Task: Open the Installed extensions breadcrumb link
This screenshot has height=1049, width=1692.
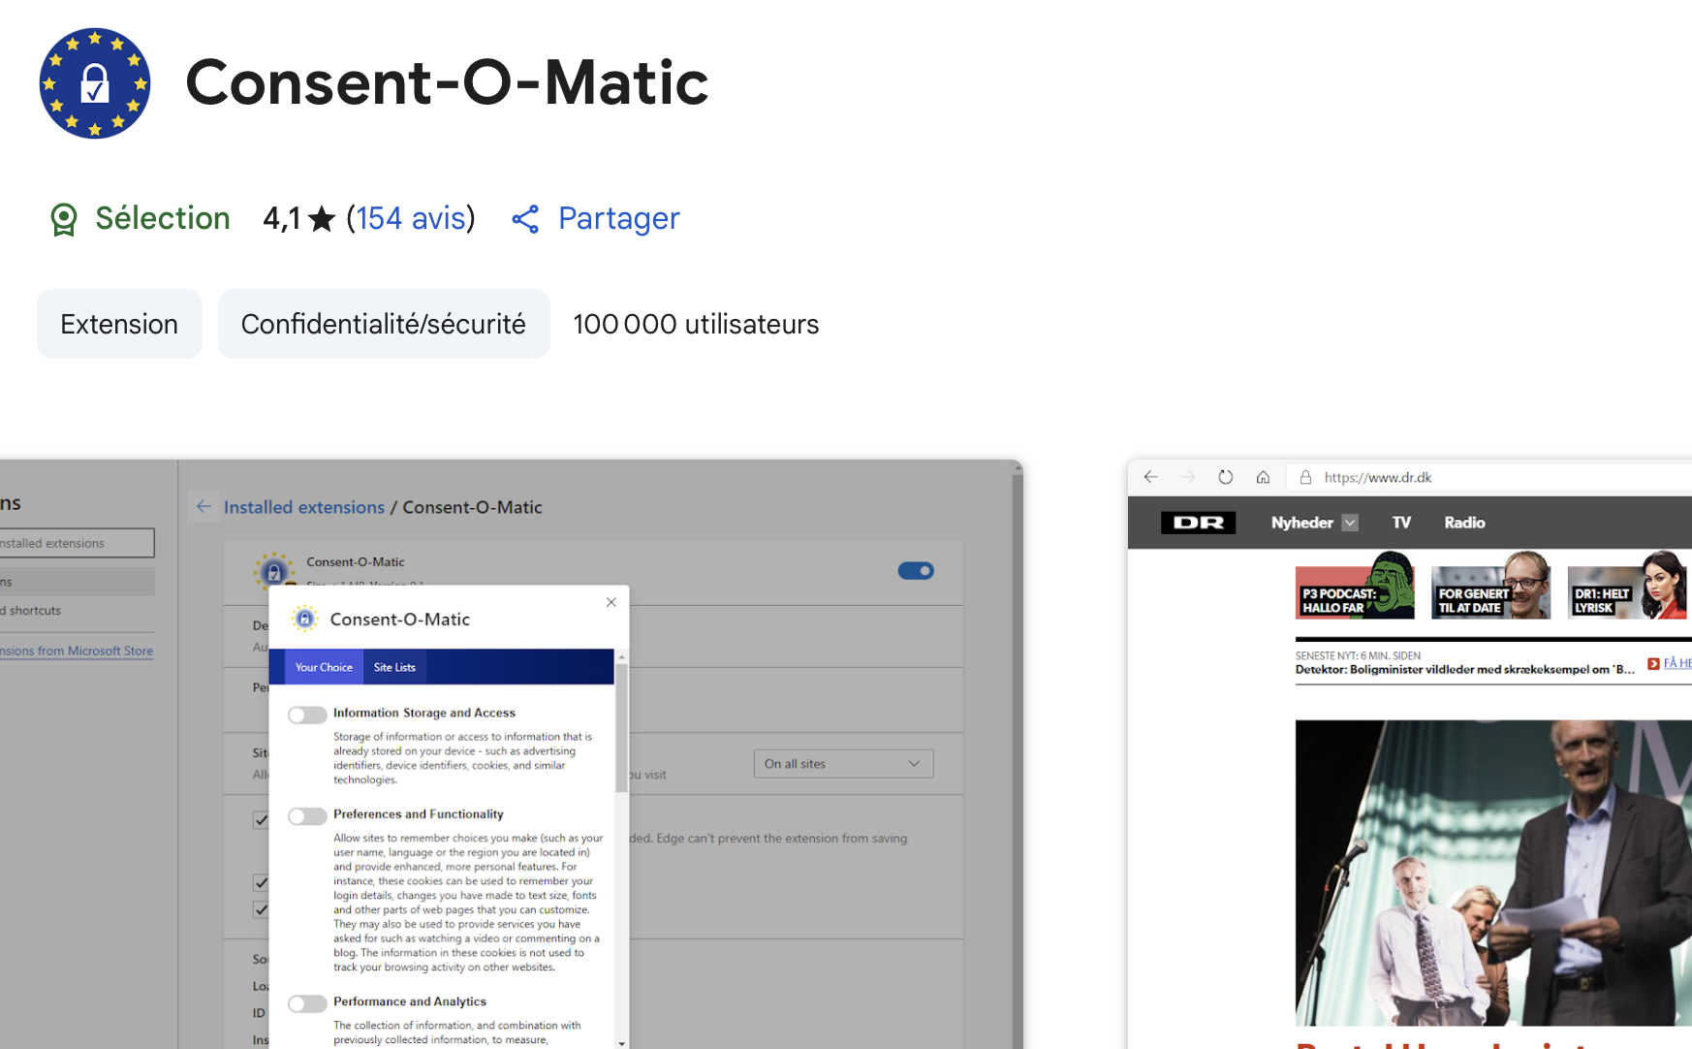Action: 304,507
